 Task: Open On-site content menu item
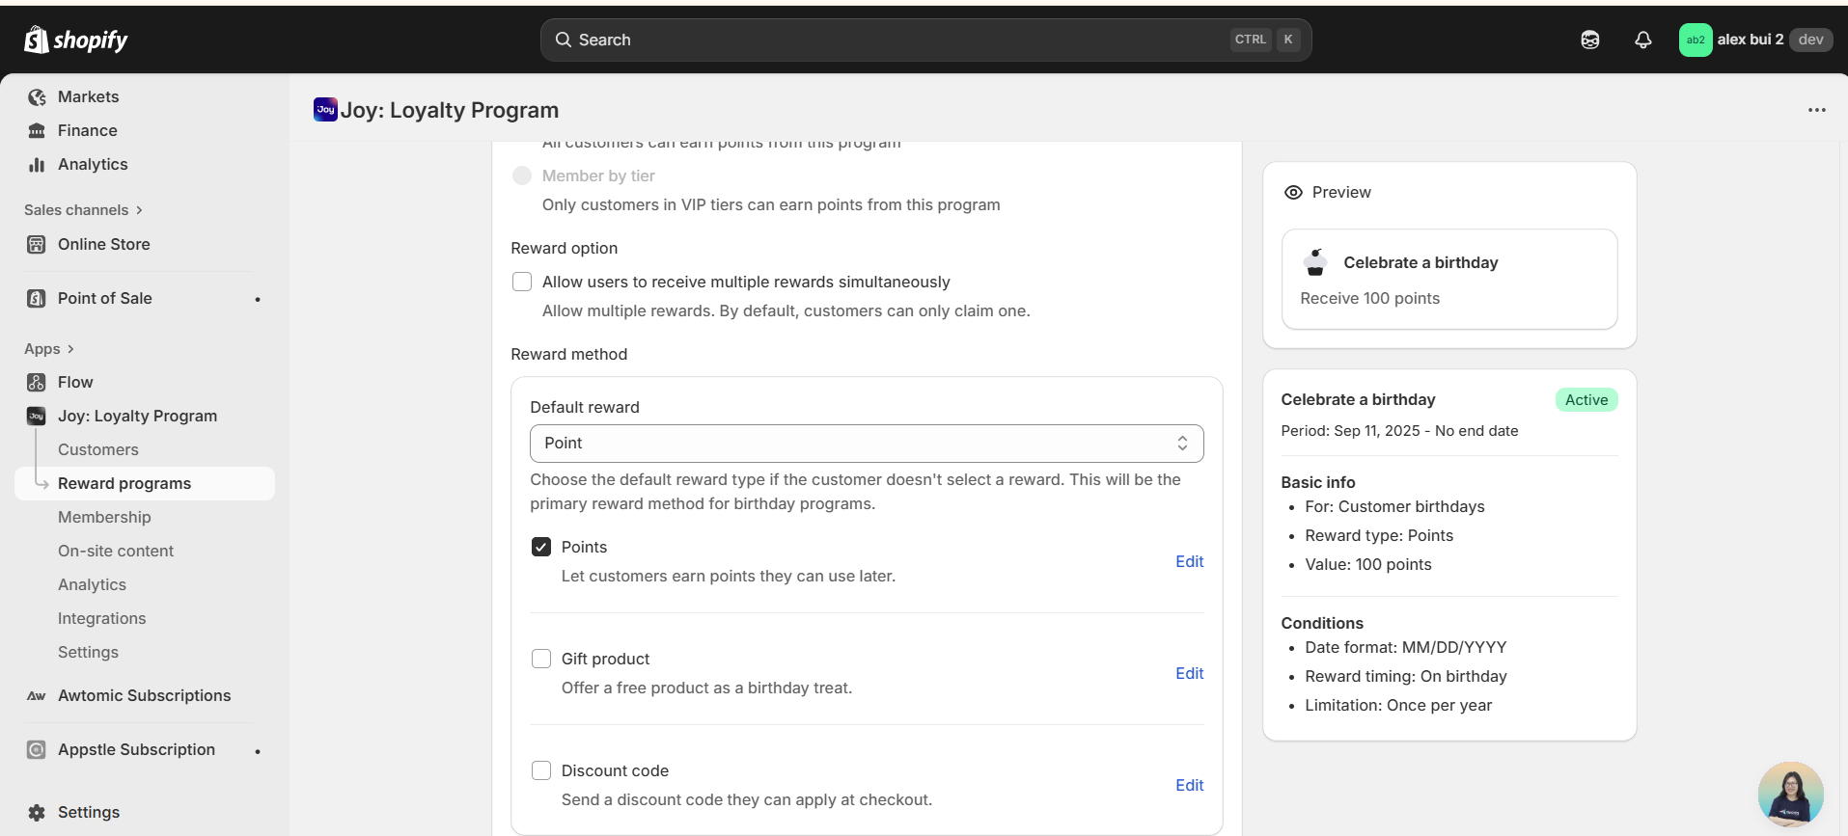[116, 552]
